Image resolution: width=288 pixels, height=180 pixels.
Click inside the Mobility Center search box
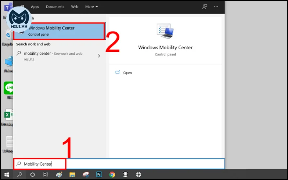tap(119, 164)
